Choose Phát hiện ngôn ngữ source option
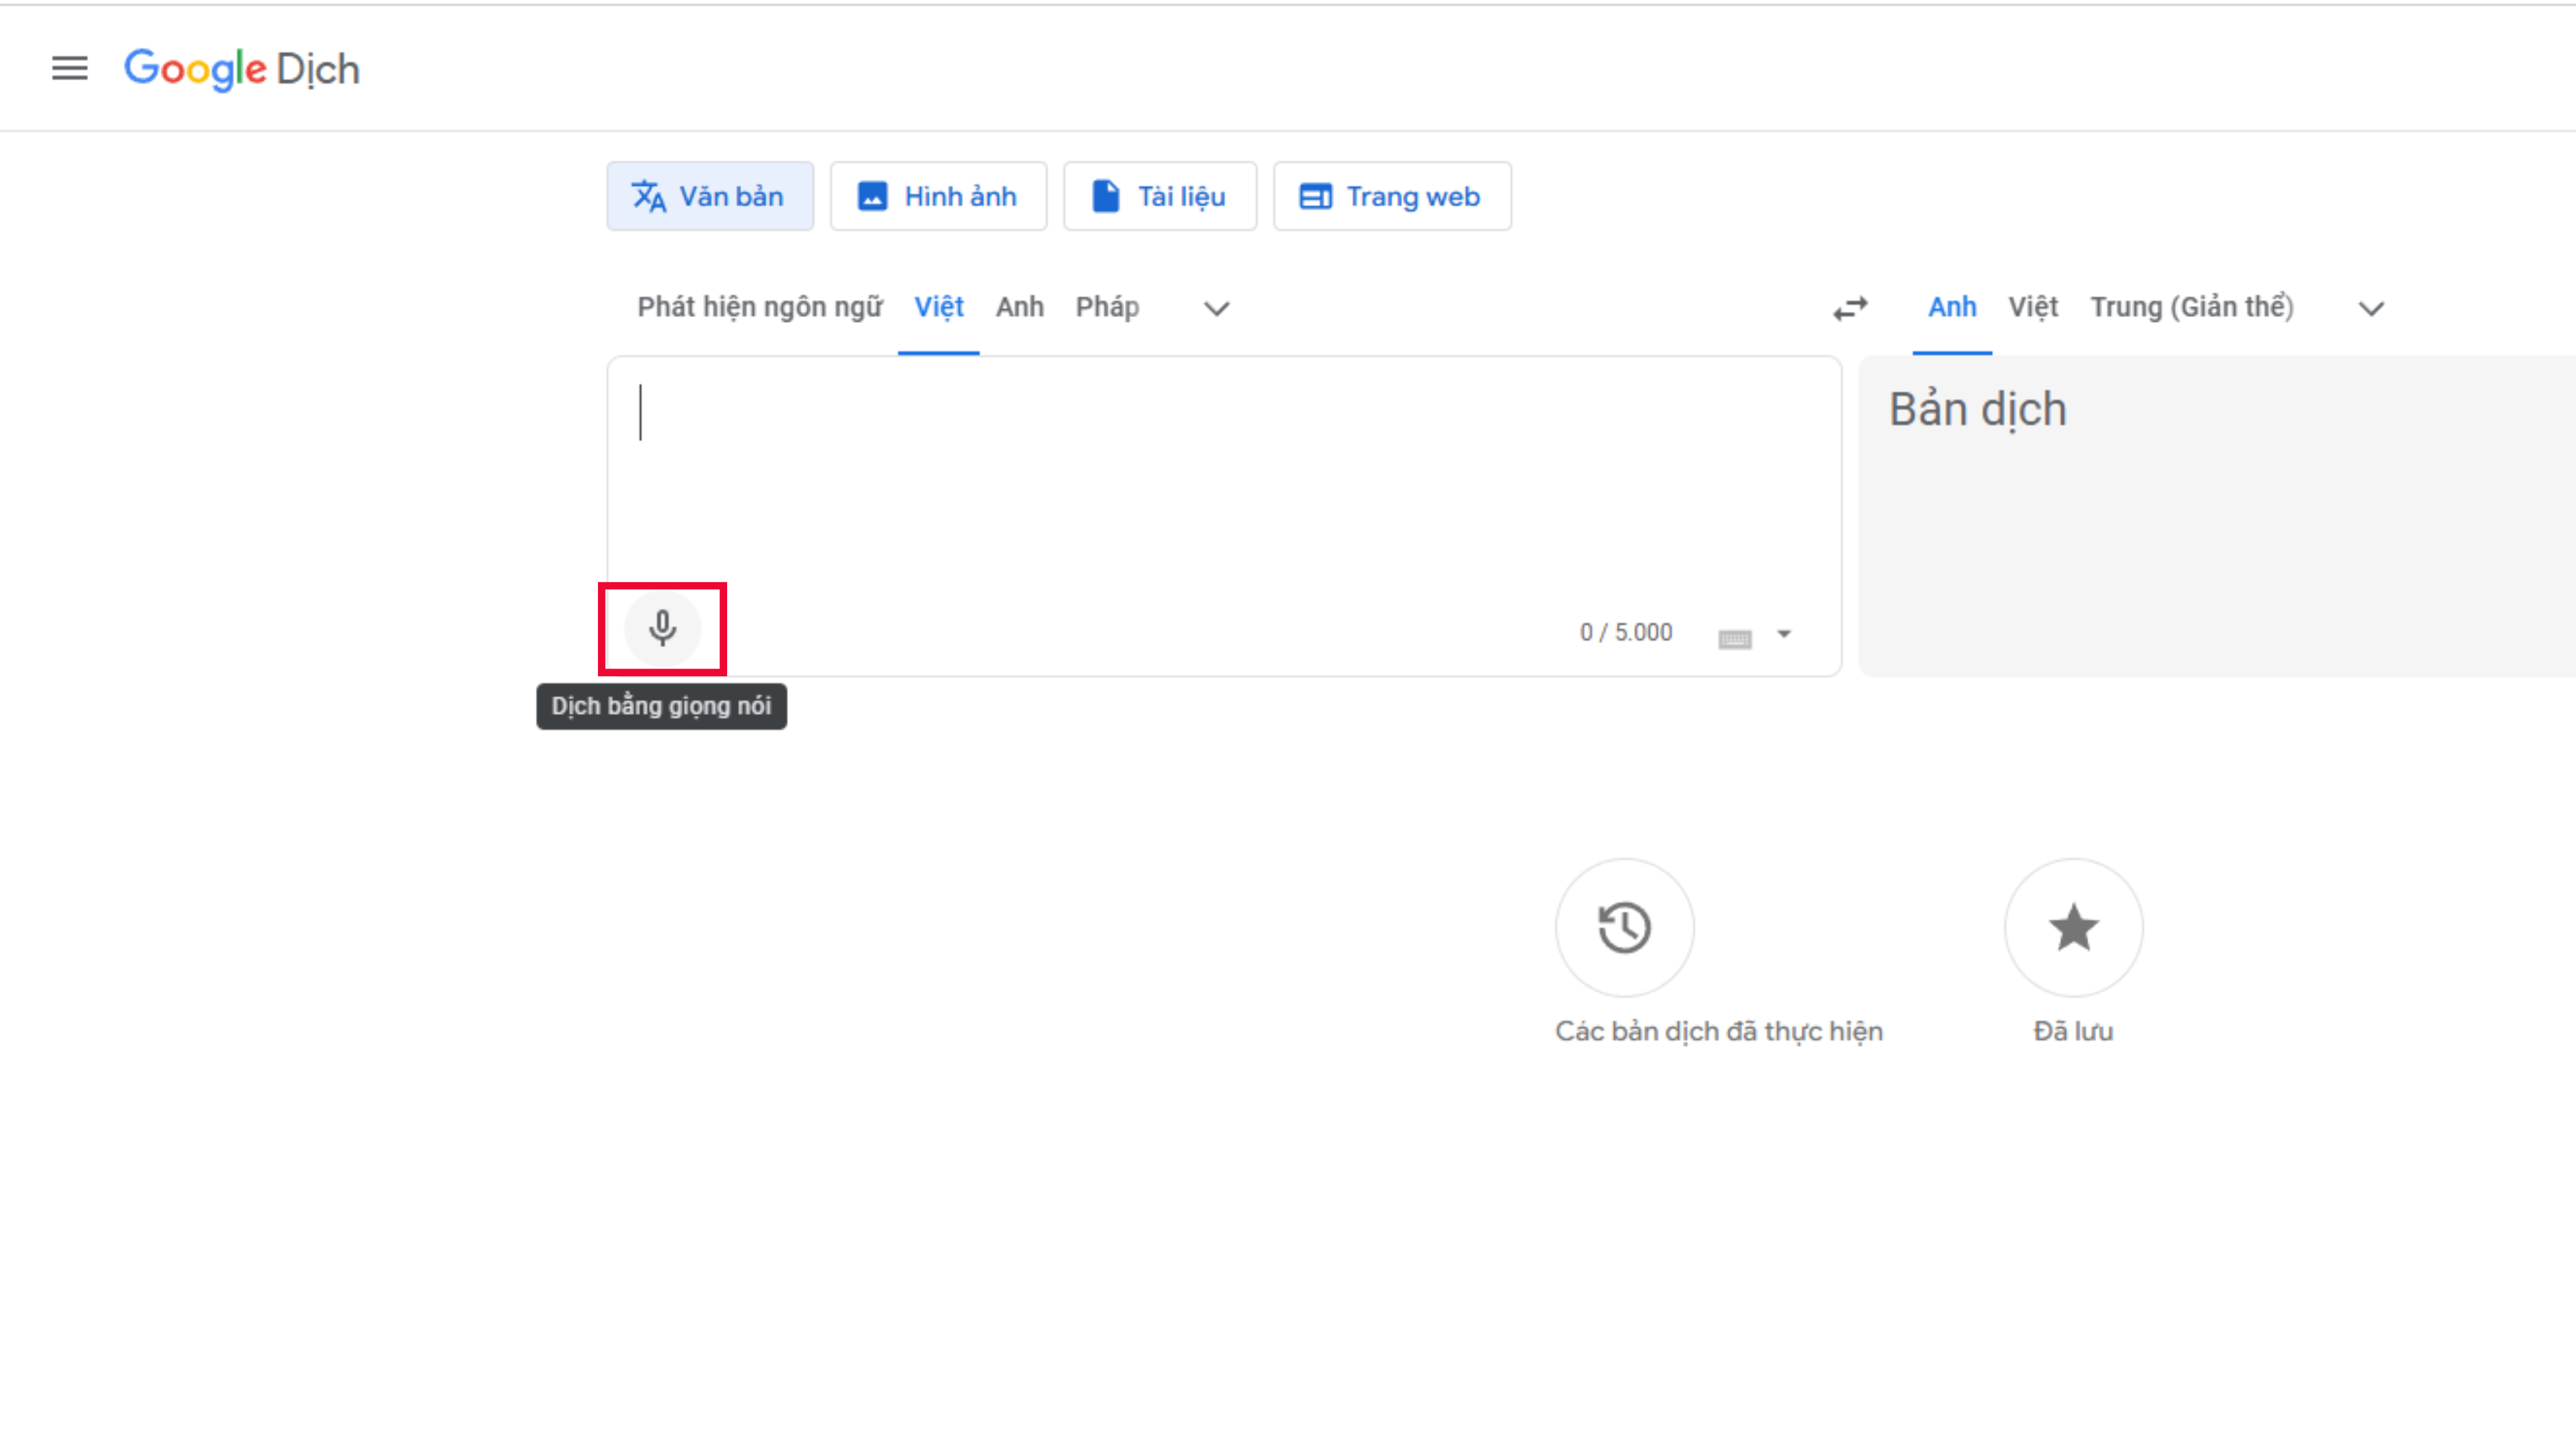 point(760,307)
